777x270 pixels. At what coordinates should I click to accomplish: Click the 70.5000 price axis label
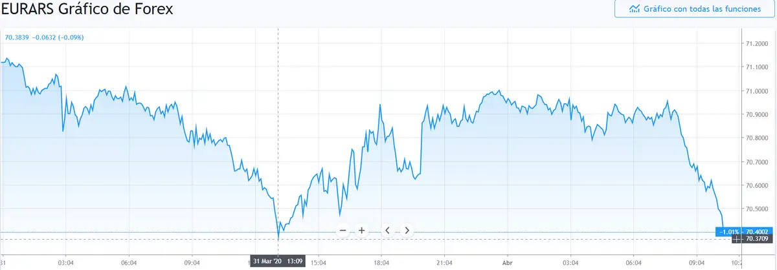tap(758, 209)
